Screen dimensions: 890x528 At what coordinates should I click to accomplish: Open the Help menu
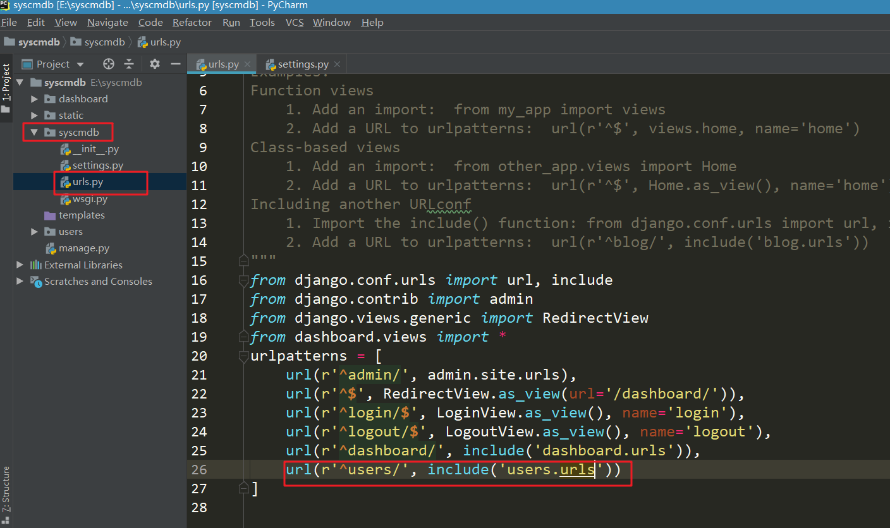[x=372, y=23]
